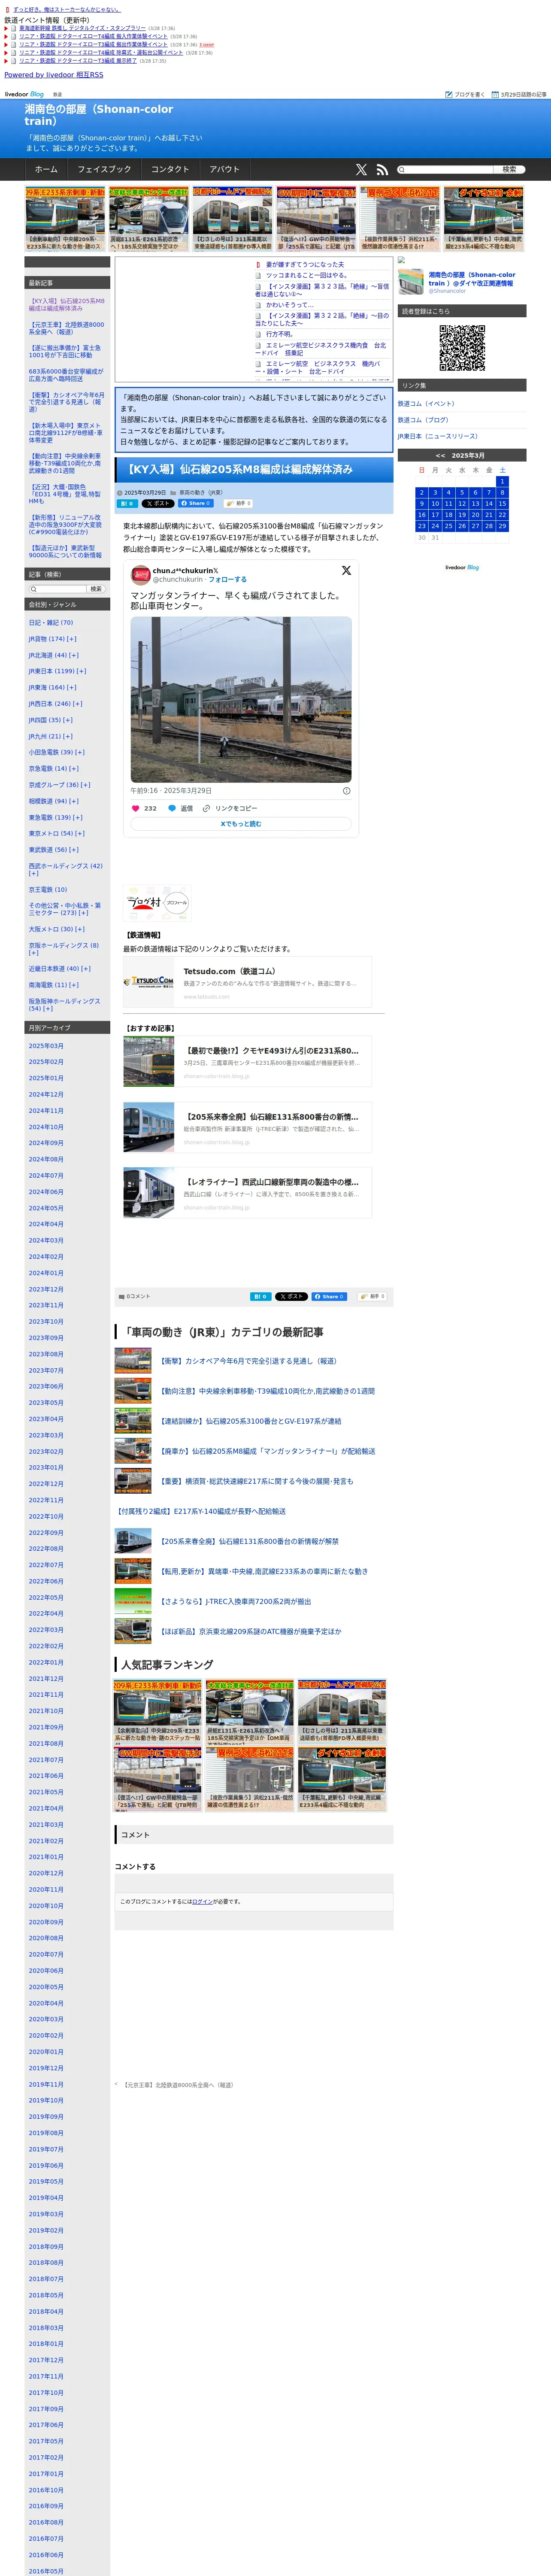Click the copy-link icon in the tweet
Viewport: 551px width, 2576px height.
[206, 808]
